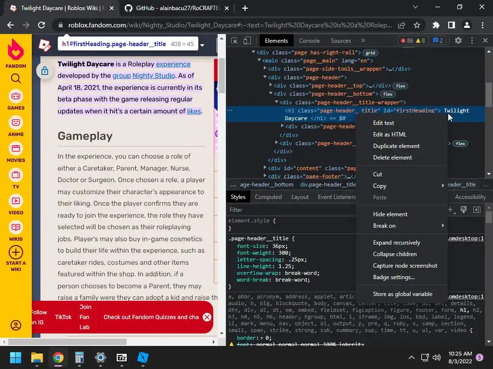The width and height of the screenshot is (493, 369).
Task: Activate the DevTools inspect element picker
Action: tap(234, 40)
